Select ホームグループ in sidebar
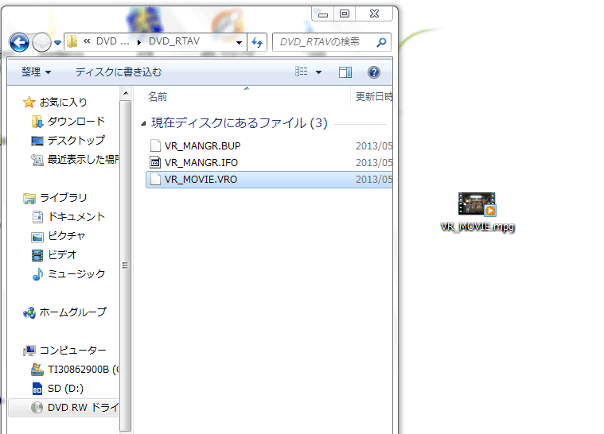The width and height of the screenshot is (604, 434). (x=72, y=312)
